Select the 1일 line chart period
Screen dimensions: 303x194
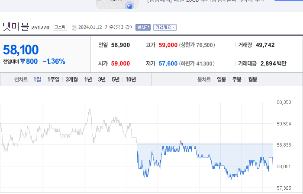click(x=37, y=79)
